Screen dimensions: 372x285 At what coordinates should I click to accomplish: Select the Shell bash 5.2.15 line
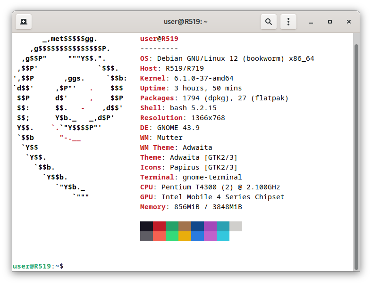(178, 108)
